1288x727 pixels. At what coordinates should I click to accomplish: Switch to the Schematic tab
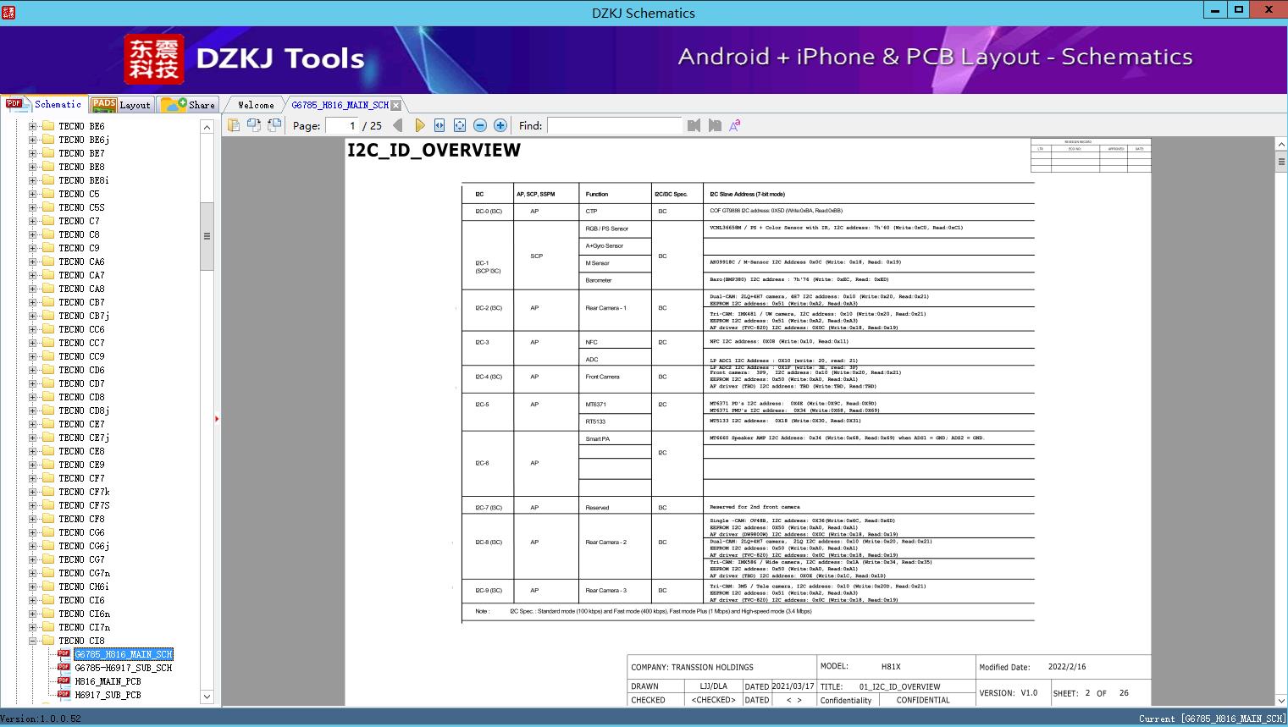tap(44, 105)
